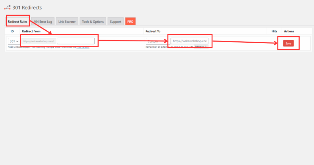Focus the Redirect To URL field
The height and width of the screenshot is (165, 314).
click(189, 41)
